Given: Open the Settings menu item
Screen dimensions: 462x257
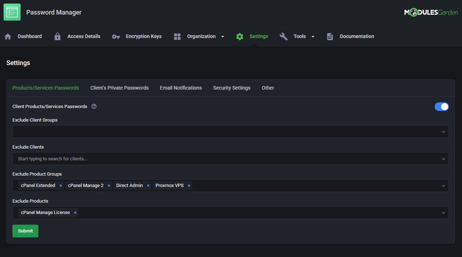Looking at the screenshot, I should coord(259,36).
